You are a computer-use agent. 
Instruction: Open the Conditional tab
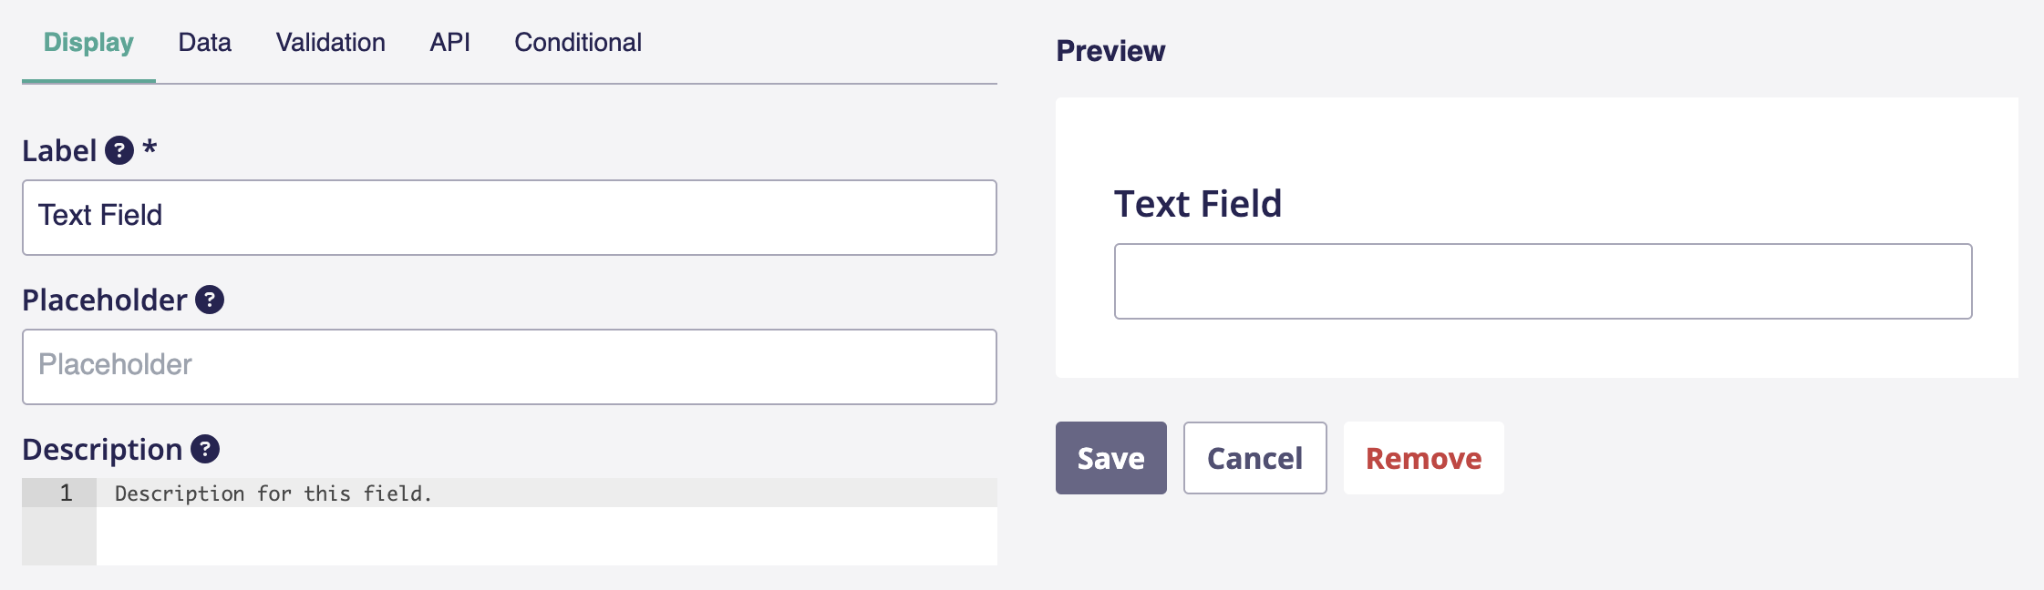(x=577, y=43)
